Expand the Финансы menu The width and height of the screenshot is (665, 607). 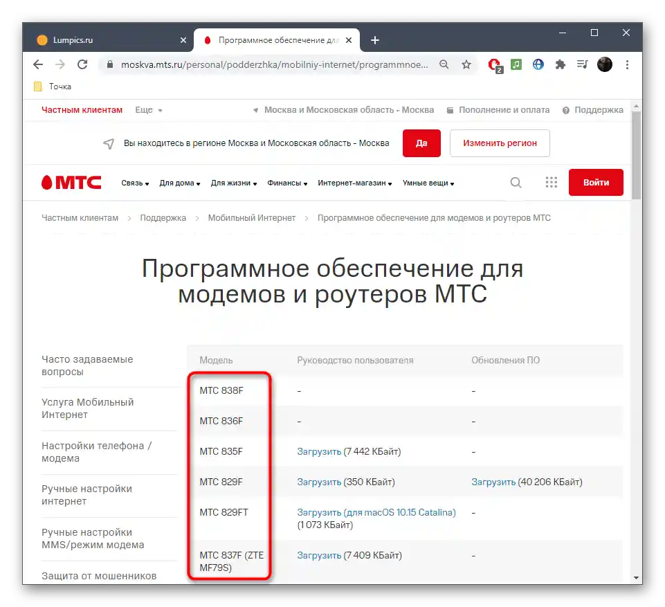[x=287, y=183]
